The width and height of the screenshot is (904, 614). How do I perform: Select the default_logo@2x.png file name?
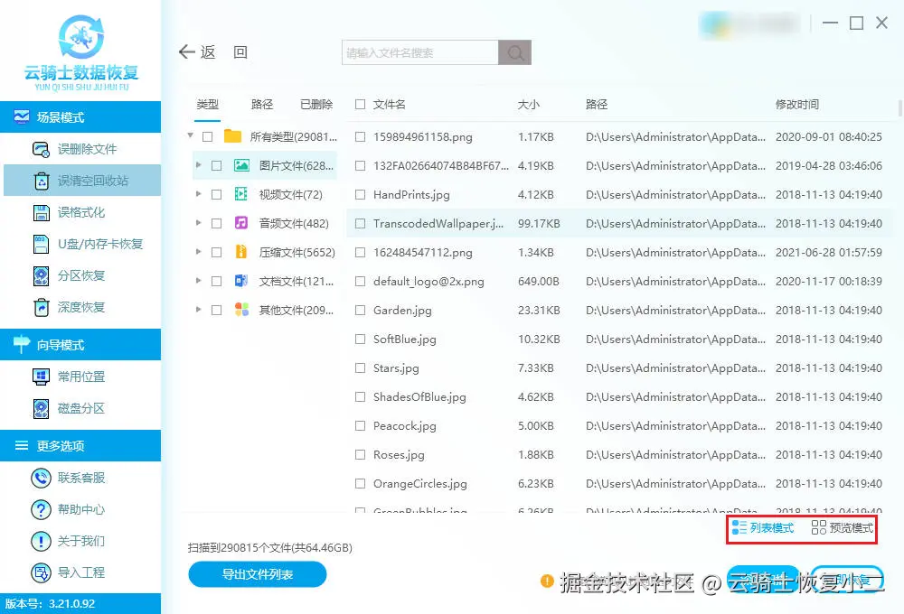pos(428,282)
